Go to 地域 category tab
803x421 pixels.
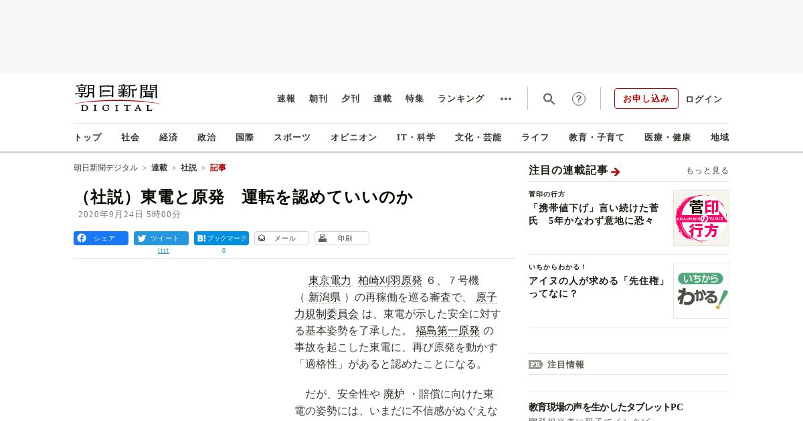[x=720, y=138]
